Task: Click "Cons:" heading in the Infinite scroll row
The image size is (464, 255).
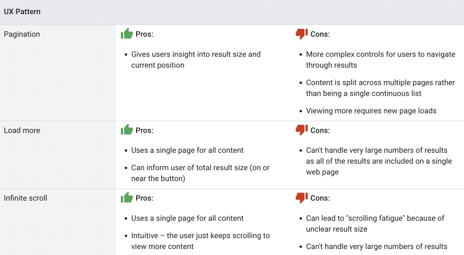Action: [320, 198]
